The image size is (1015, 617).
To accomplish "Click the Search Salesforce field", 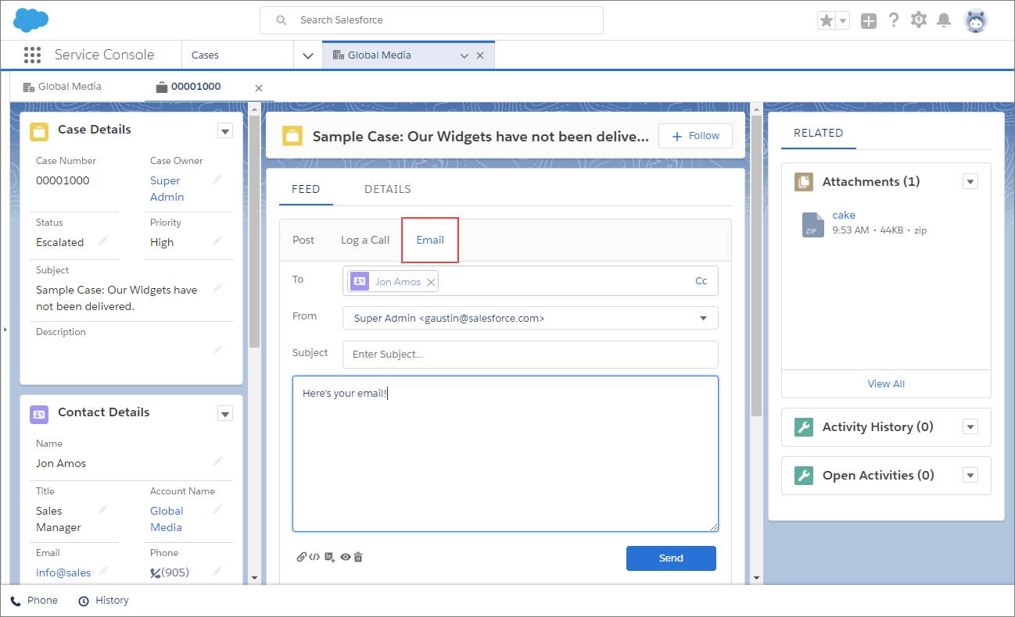I will coord(432,20).
